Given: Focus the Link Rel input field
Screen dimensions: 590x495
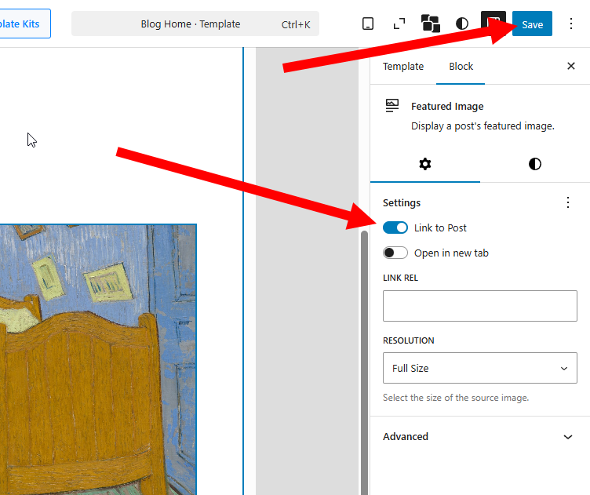Looking at the screenshot, I should point(479,306).
